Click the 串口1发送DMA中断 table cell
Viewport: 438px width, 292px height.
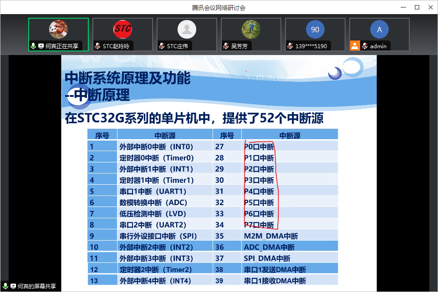coord(290,269)
